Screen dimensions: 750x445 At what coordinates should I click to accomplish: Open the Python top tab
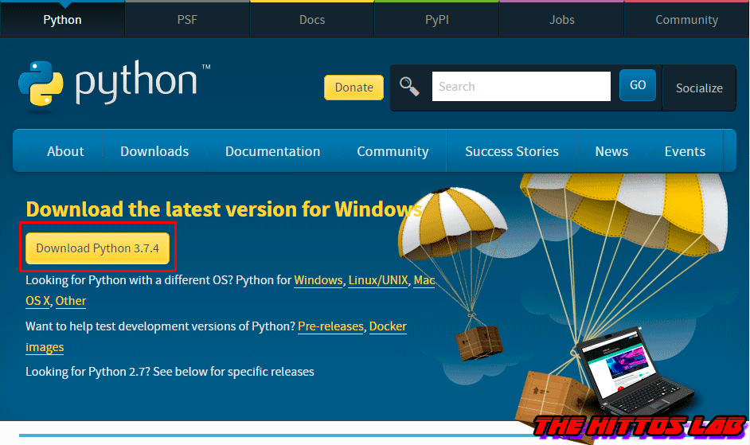click(62, 20)
